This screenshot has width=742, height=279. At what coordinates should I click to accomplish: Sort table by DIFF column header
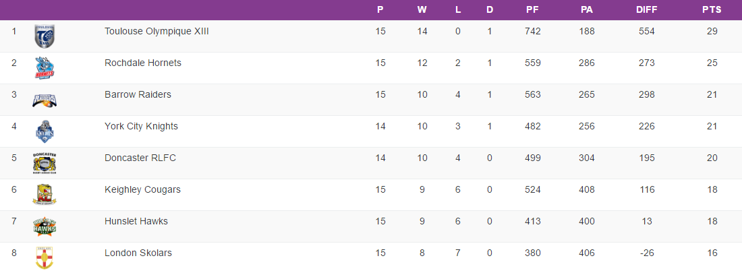(647, 10)
